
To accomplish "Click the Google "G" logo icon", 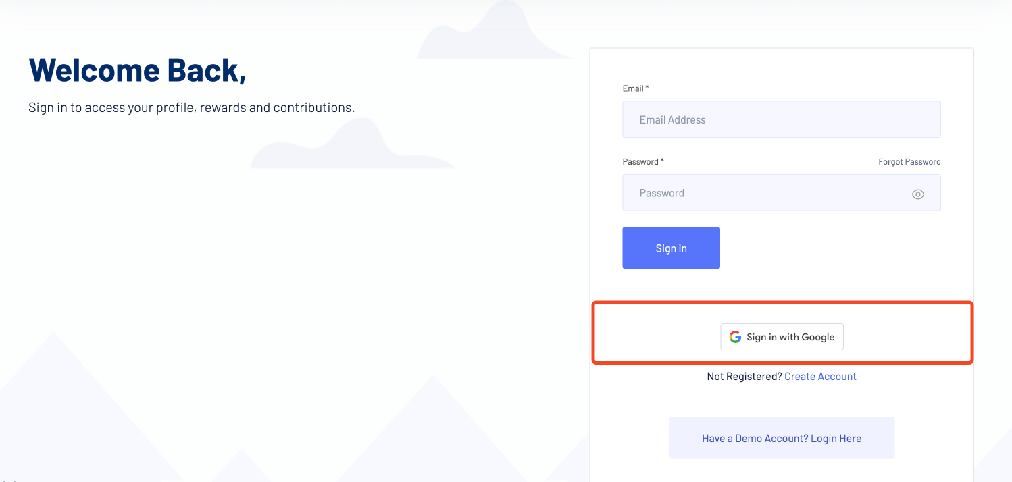I will [x=734, y=336].
